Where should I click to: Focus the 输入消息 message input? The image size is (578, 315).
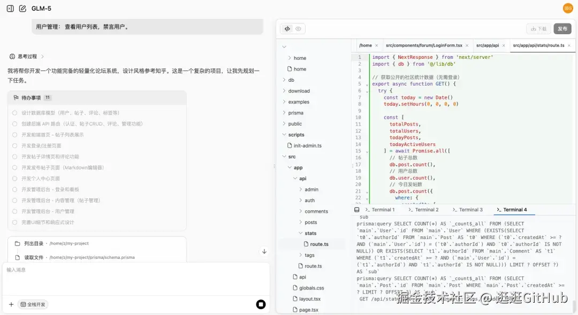pyautogui.click(x=136, y=278)
